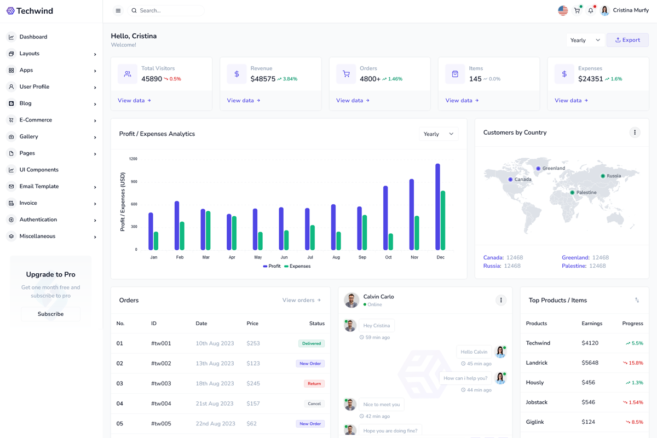Toggle Profit series in chart legend
Viewport: 657px width, 438px height.
point(272,266)
